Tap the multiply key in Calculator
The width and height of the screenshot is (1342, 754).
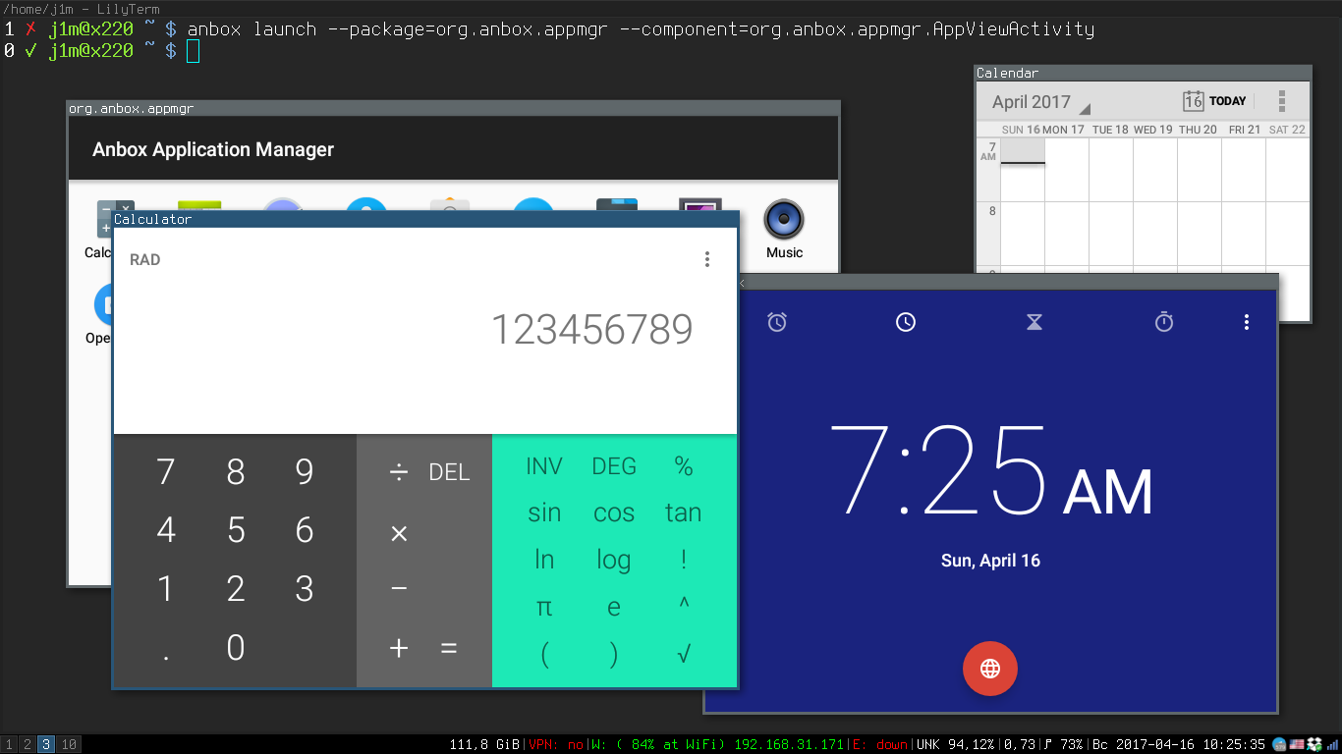[398, 533]
